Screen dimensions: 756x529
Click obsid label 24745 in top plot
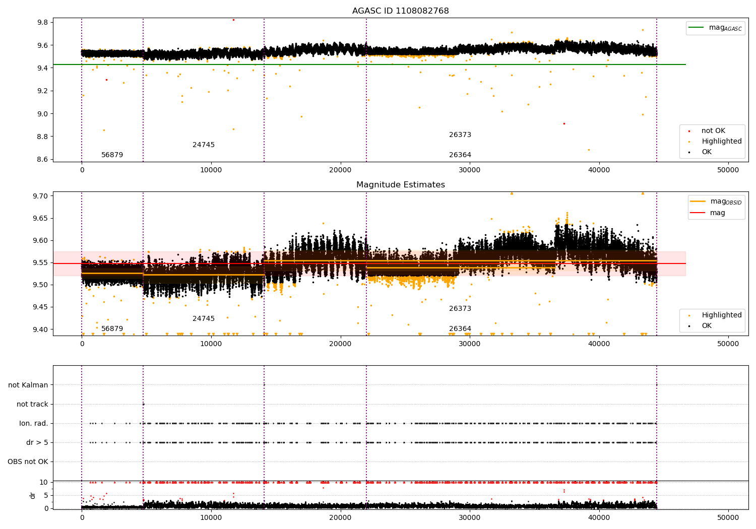[204, 145]
